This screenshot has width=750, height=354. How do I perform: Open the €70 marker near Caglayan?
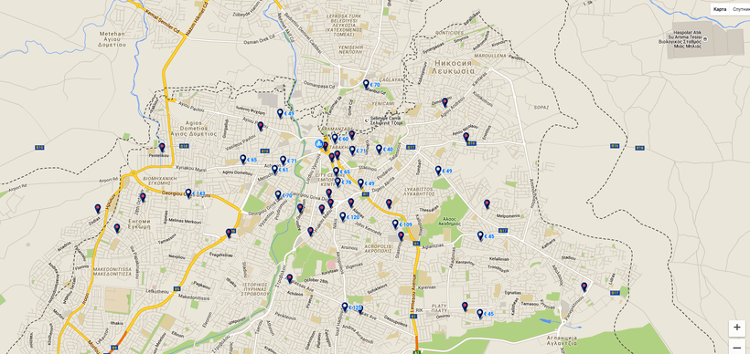click(x=371, y=85)
